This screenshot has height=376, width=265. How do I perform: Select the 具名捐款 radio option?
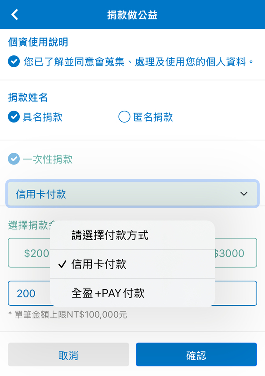(14, 117)
